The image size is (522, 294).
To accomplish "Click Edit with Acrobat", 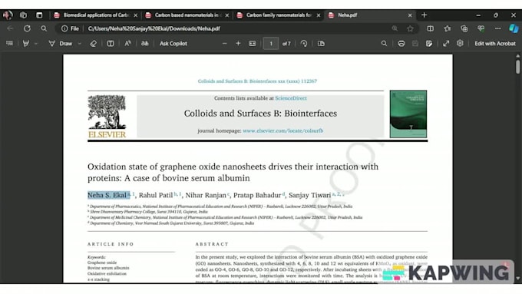I will tap(494, 44).
